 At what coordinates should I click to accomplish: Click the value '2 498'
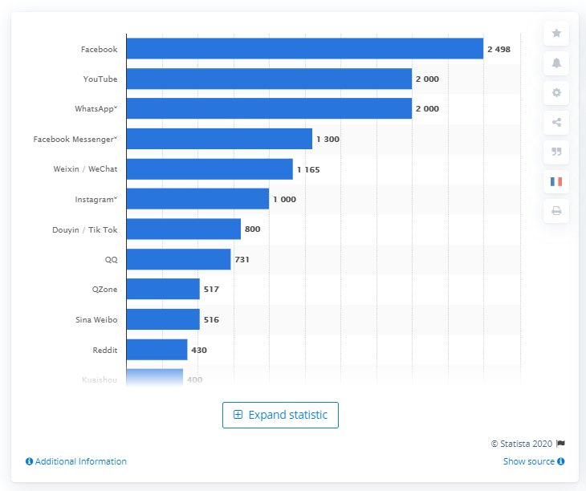(499, 49)
